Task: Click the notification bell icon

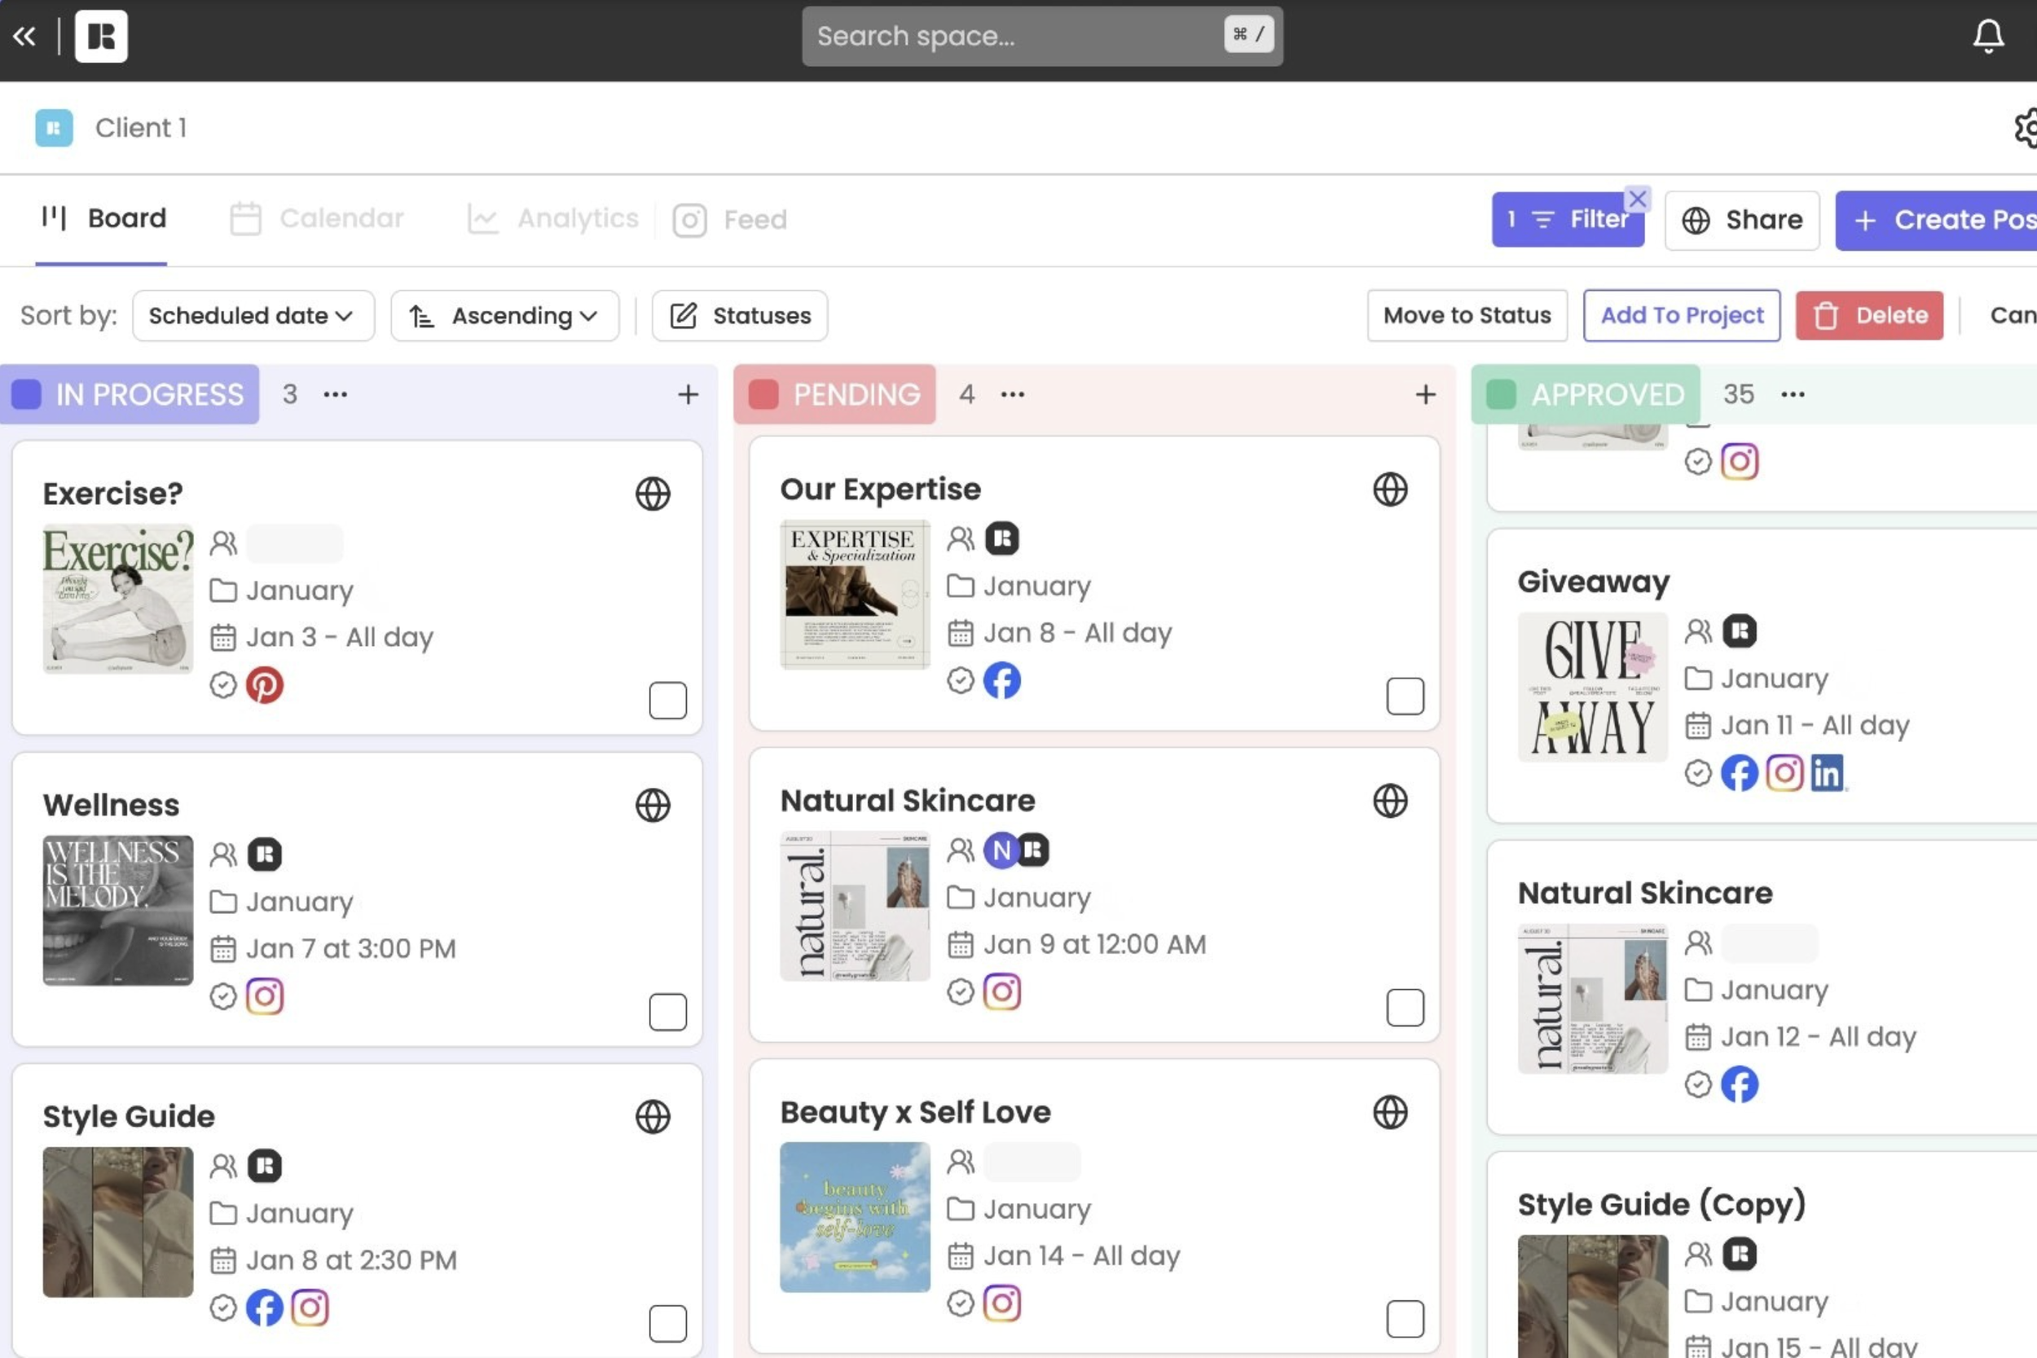Action: pos(1987,37)
